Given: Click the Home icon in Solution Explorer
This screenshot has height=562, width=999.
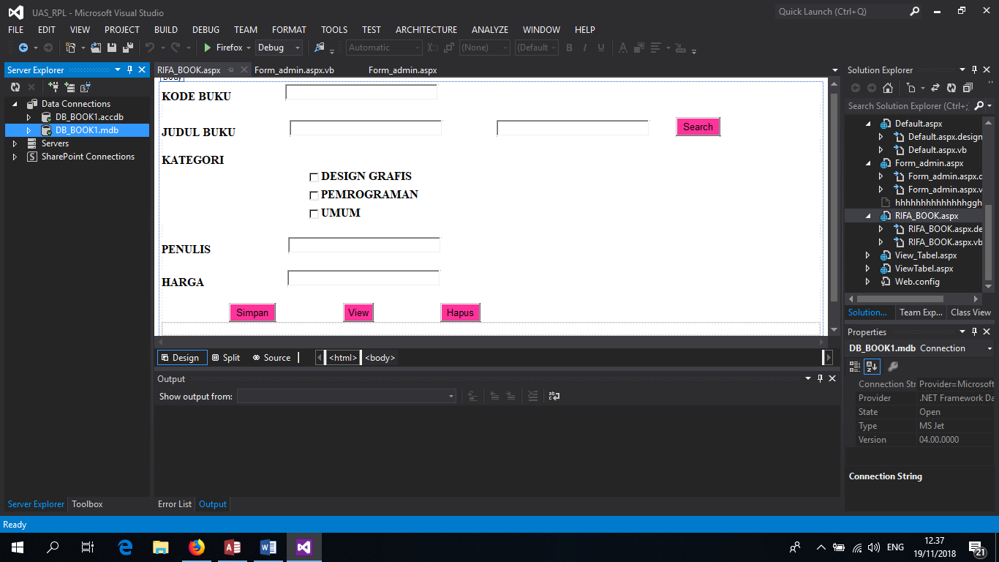Looking at the screenshot, I should pos(888,88).
